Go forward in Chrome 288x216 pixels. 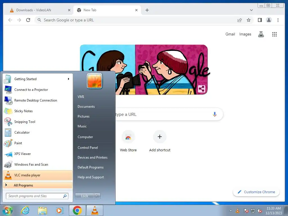pos(19,20)
